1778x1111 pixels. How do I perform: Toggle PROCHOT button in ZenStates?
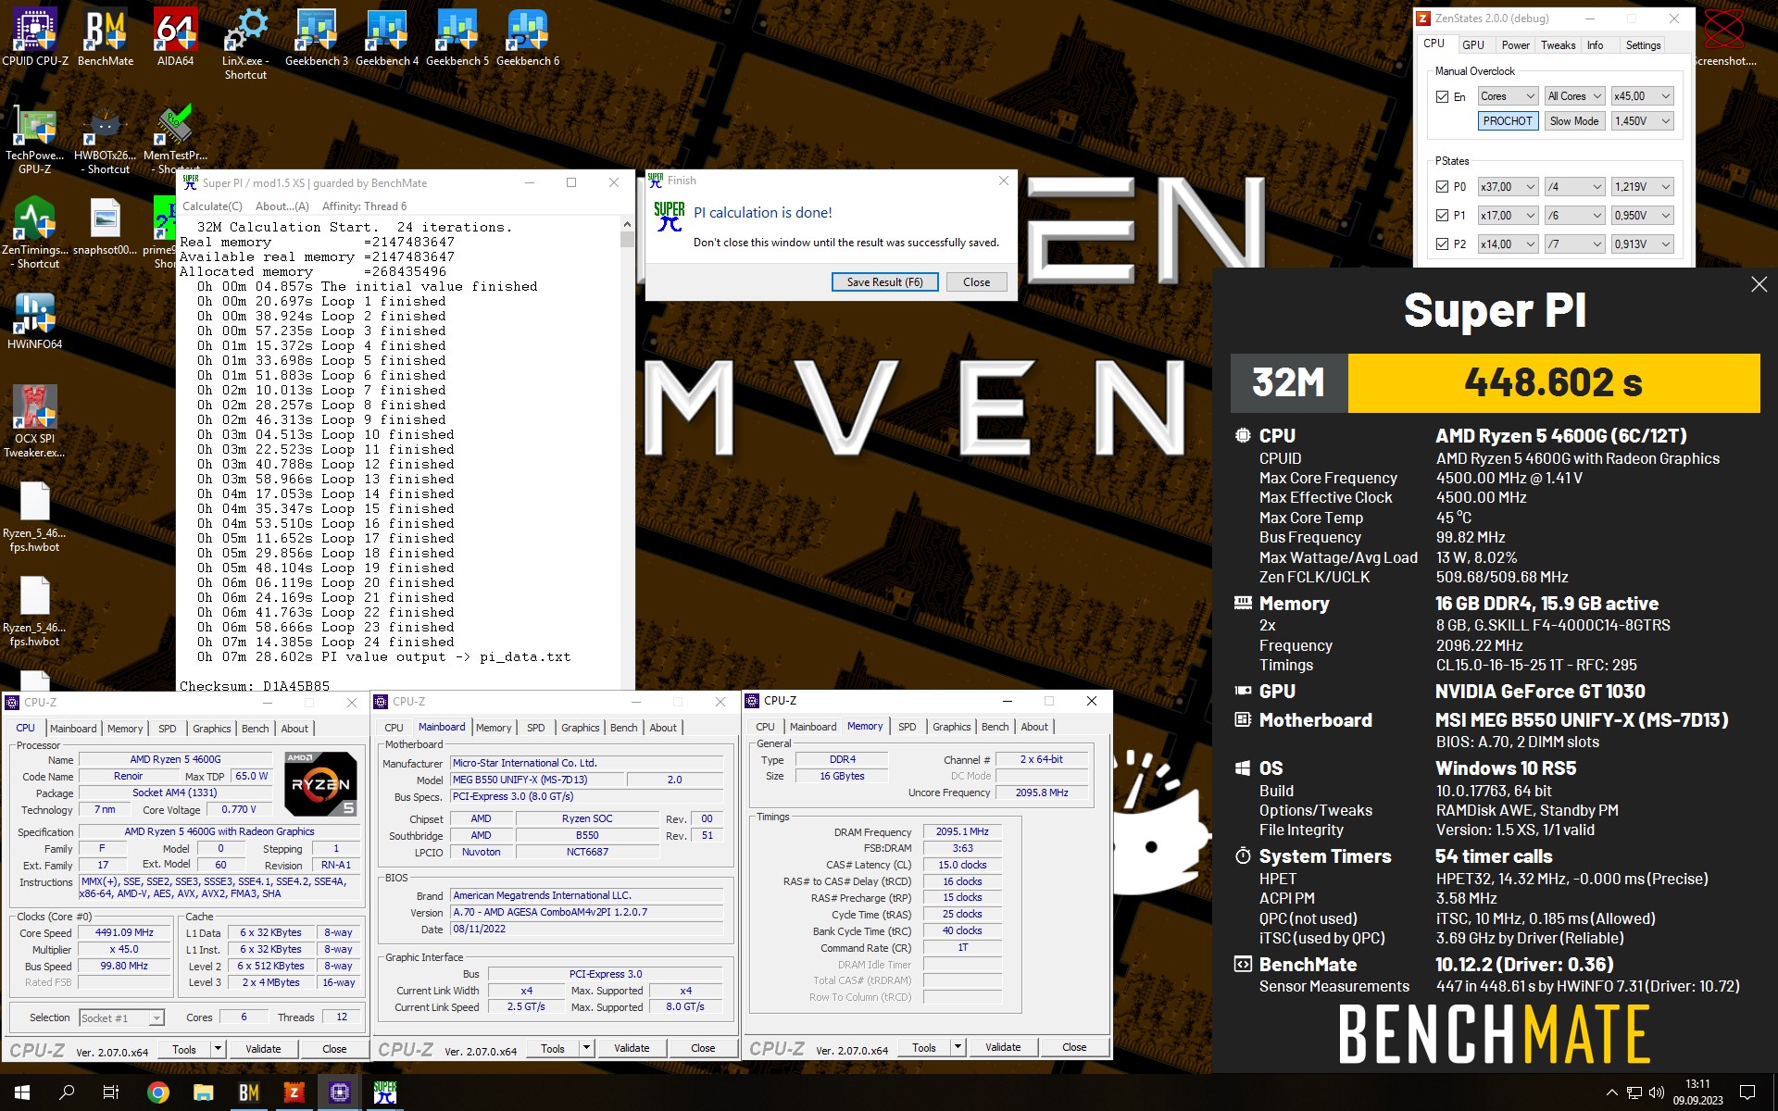[1507, 121]
